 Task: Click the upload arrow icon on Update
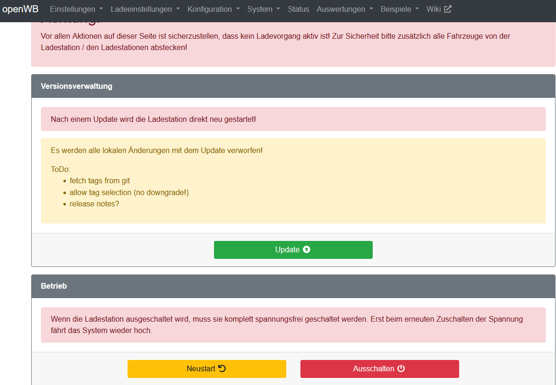[307, 249]
